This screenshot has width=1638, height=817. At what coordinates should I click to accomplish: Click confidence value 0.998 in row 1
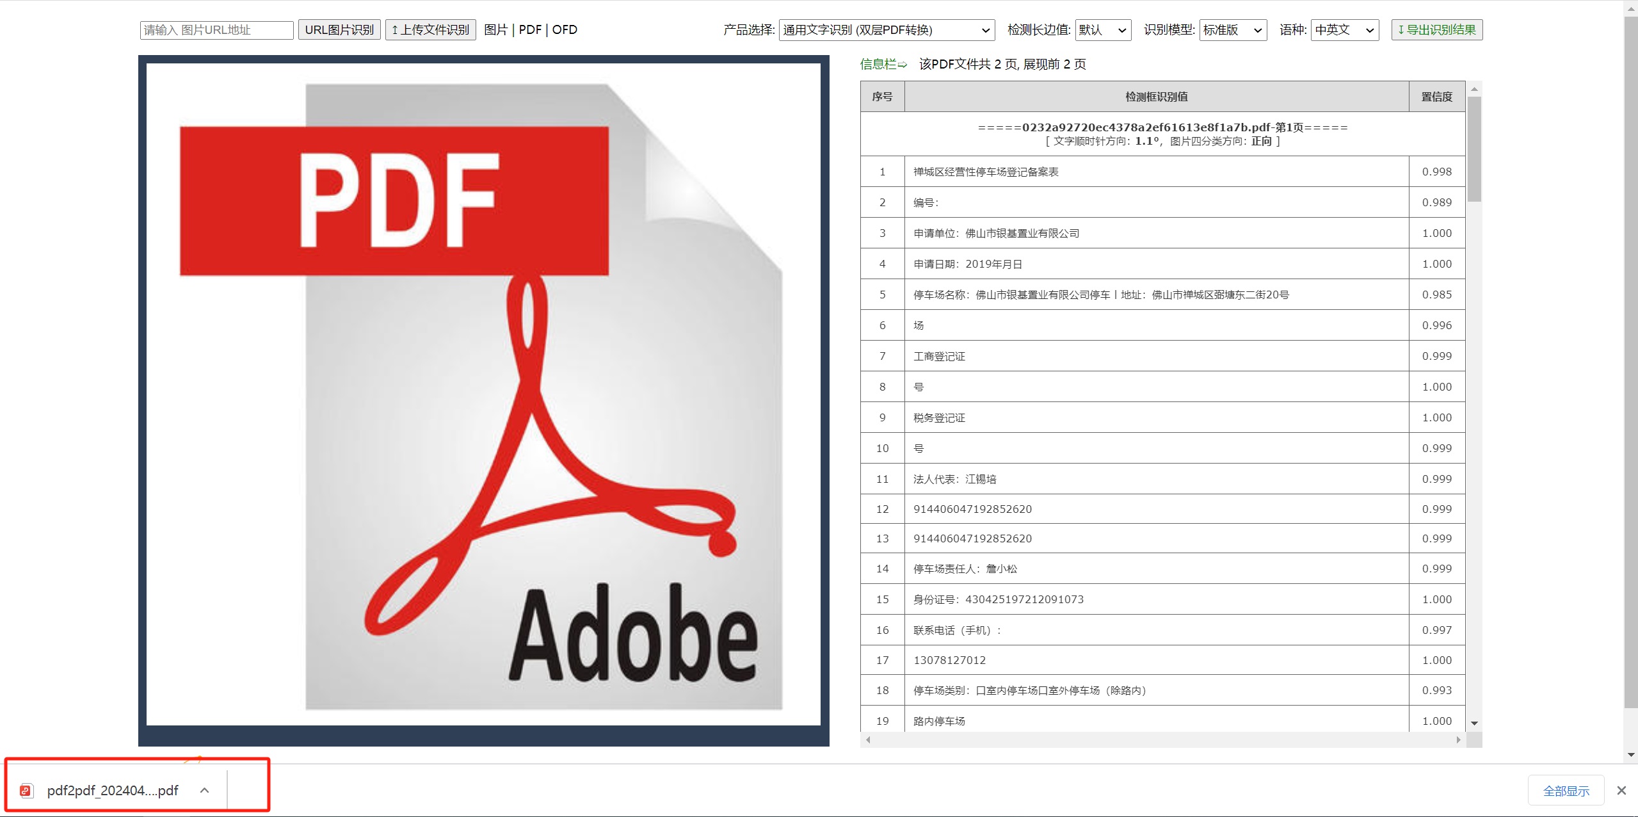(x=1436, y=172)
